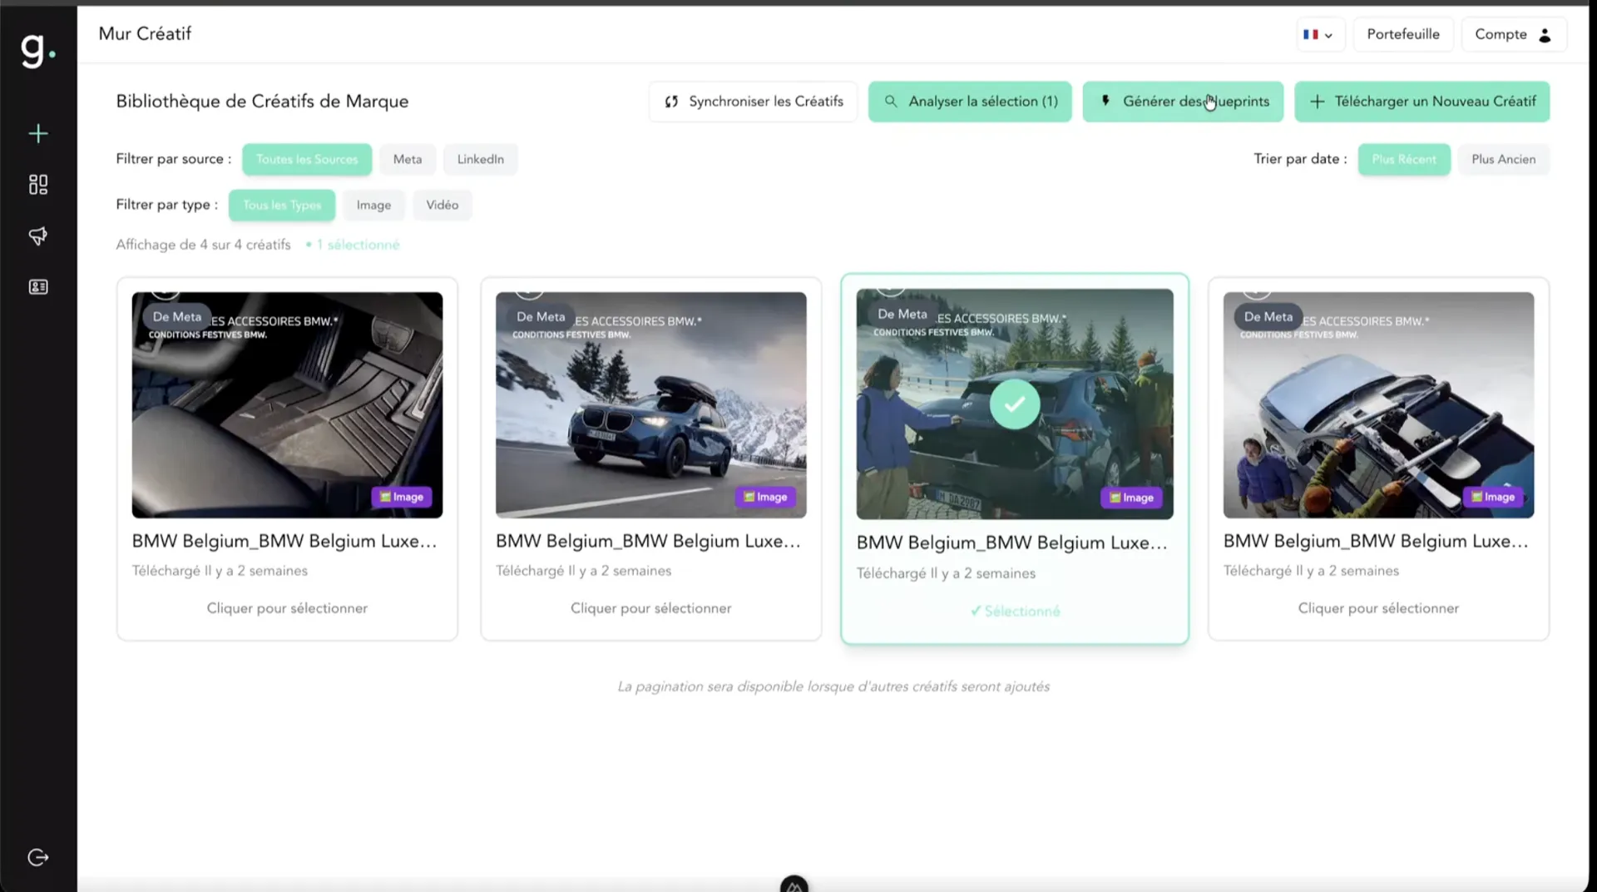Select the Tous les Types filter
The height and width of the screenshot is (892, 1597).
click(x=282, y=206)
